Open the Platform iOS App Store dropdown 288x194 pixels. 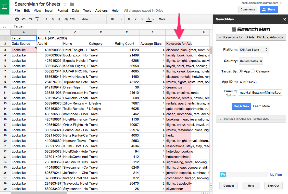(x=254, y=50)
